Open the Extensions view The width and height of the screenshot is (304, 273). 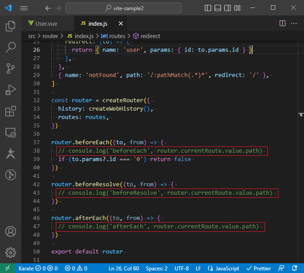tap(11, 111)
